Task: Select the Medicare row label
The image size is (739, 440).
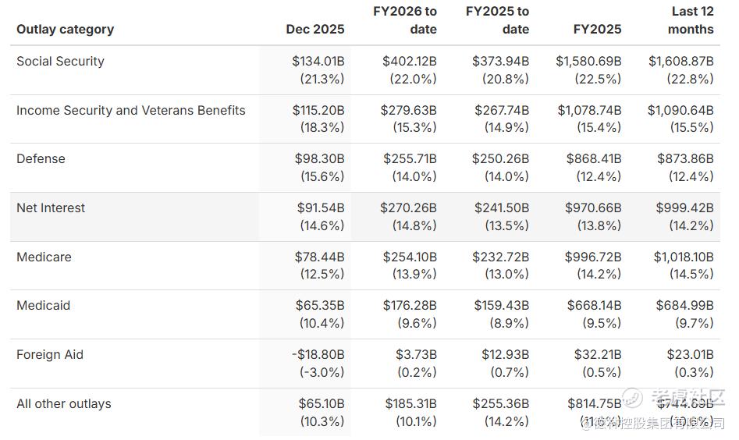Action: tap(44, 257)
